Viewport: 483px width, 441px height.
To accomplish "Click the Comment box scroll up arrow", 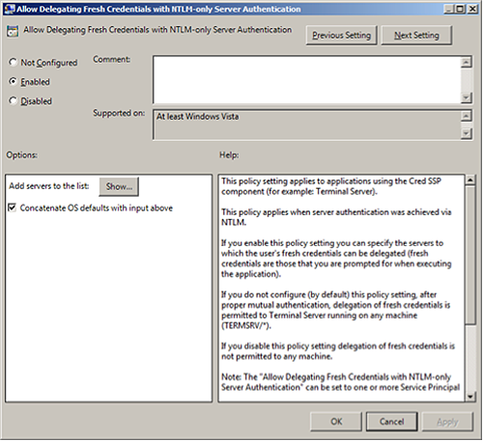I will click(467, 62).
